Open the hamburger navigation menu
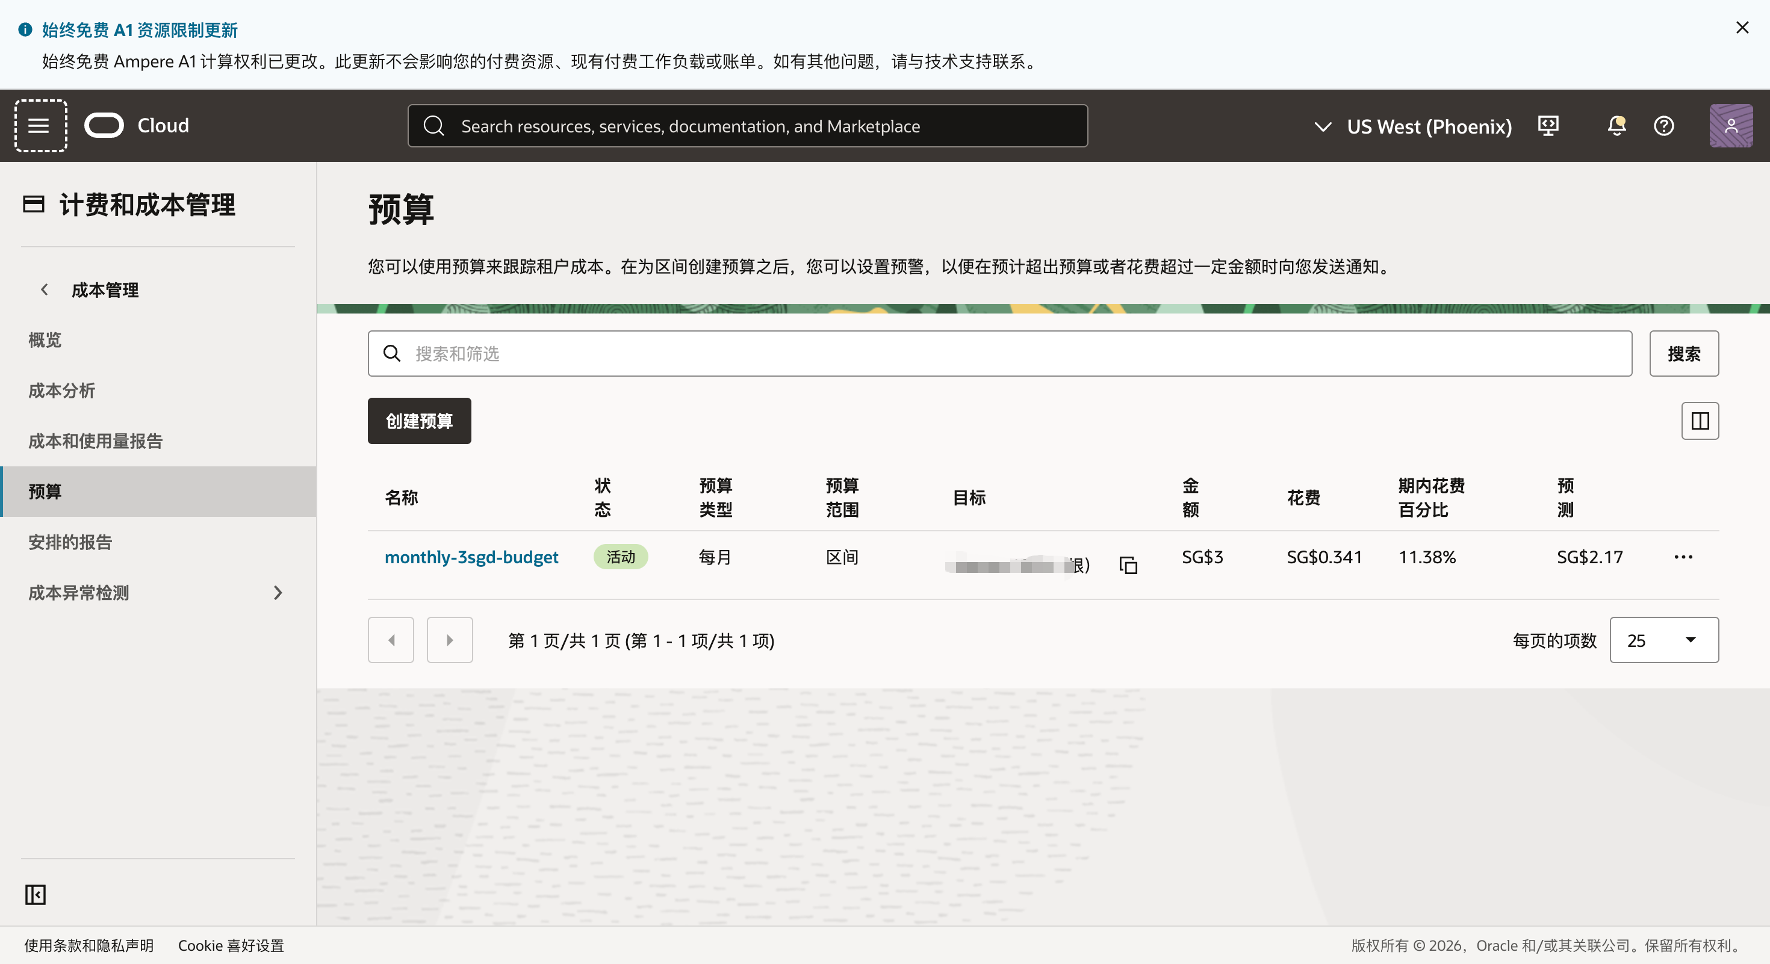Image resolution: width=1770 pixels, height=964 pixels. click(x=40, y=126)
